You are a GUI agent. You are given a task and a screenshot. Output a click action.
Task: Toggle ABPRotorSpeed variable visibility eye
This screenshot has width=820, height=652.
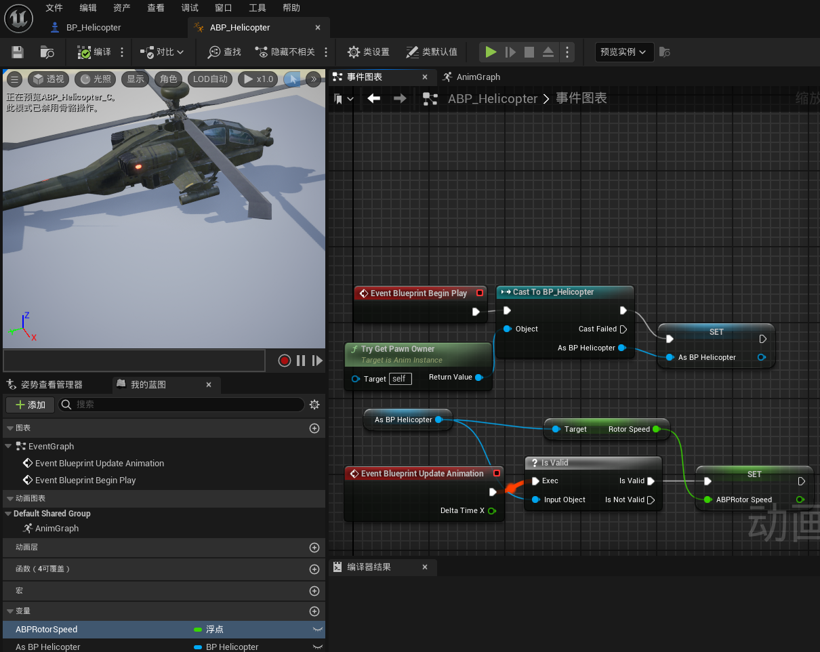[x=317, y=630]
